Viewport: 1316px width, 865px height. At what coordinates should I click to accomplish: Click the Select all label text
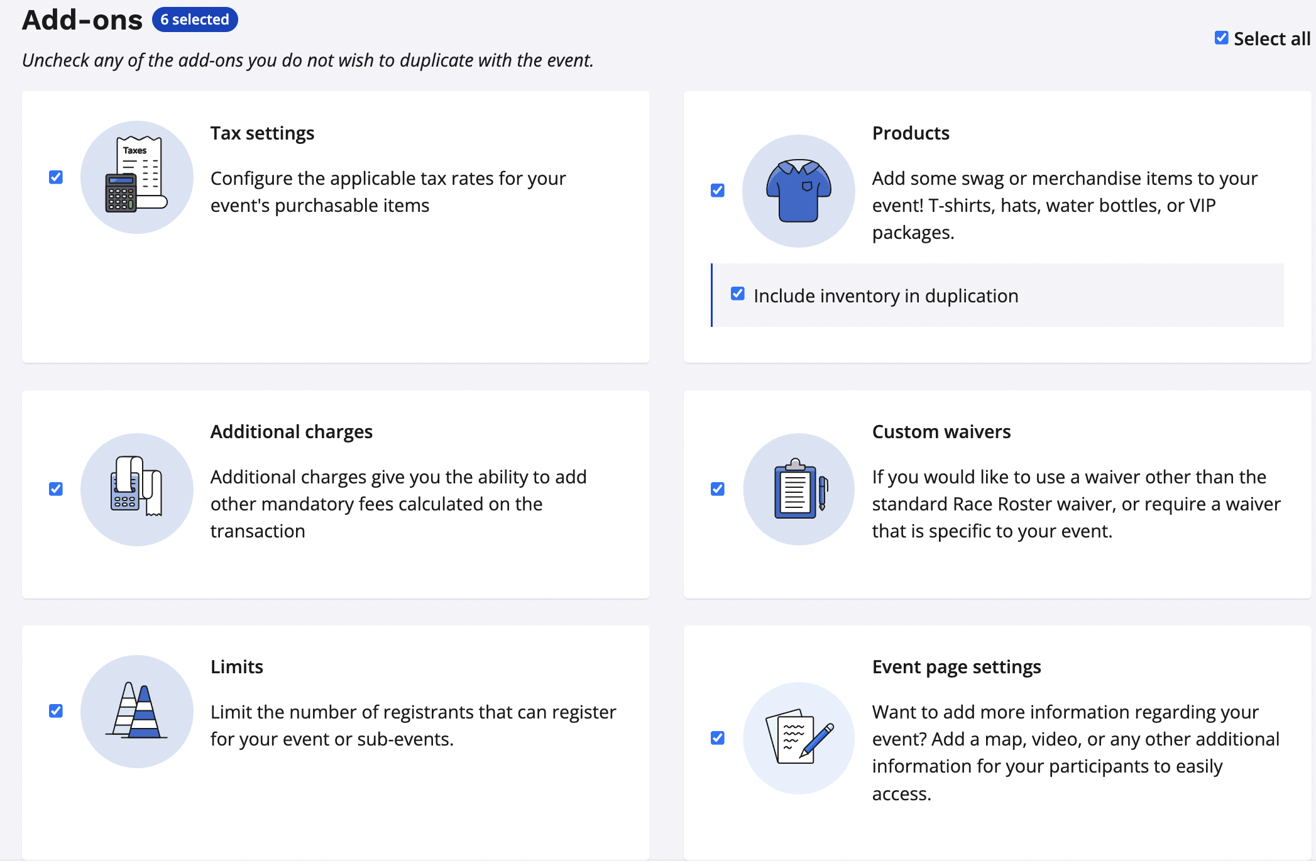click(x=1271, y=39)
